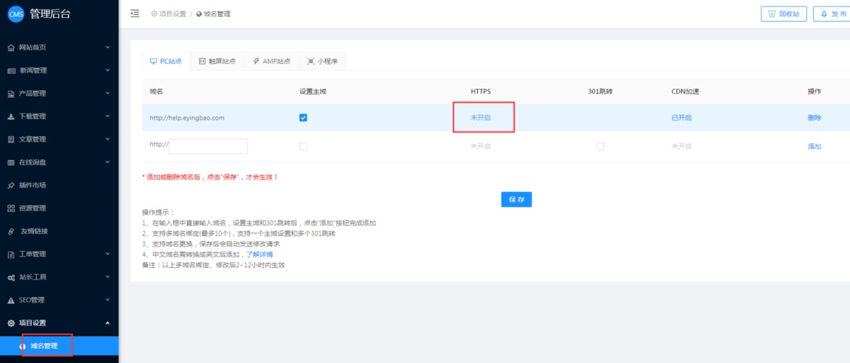Viewport: 850px width, 363px height.
Task: Open the 了解详情 link
Action: [259, 254]
